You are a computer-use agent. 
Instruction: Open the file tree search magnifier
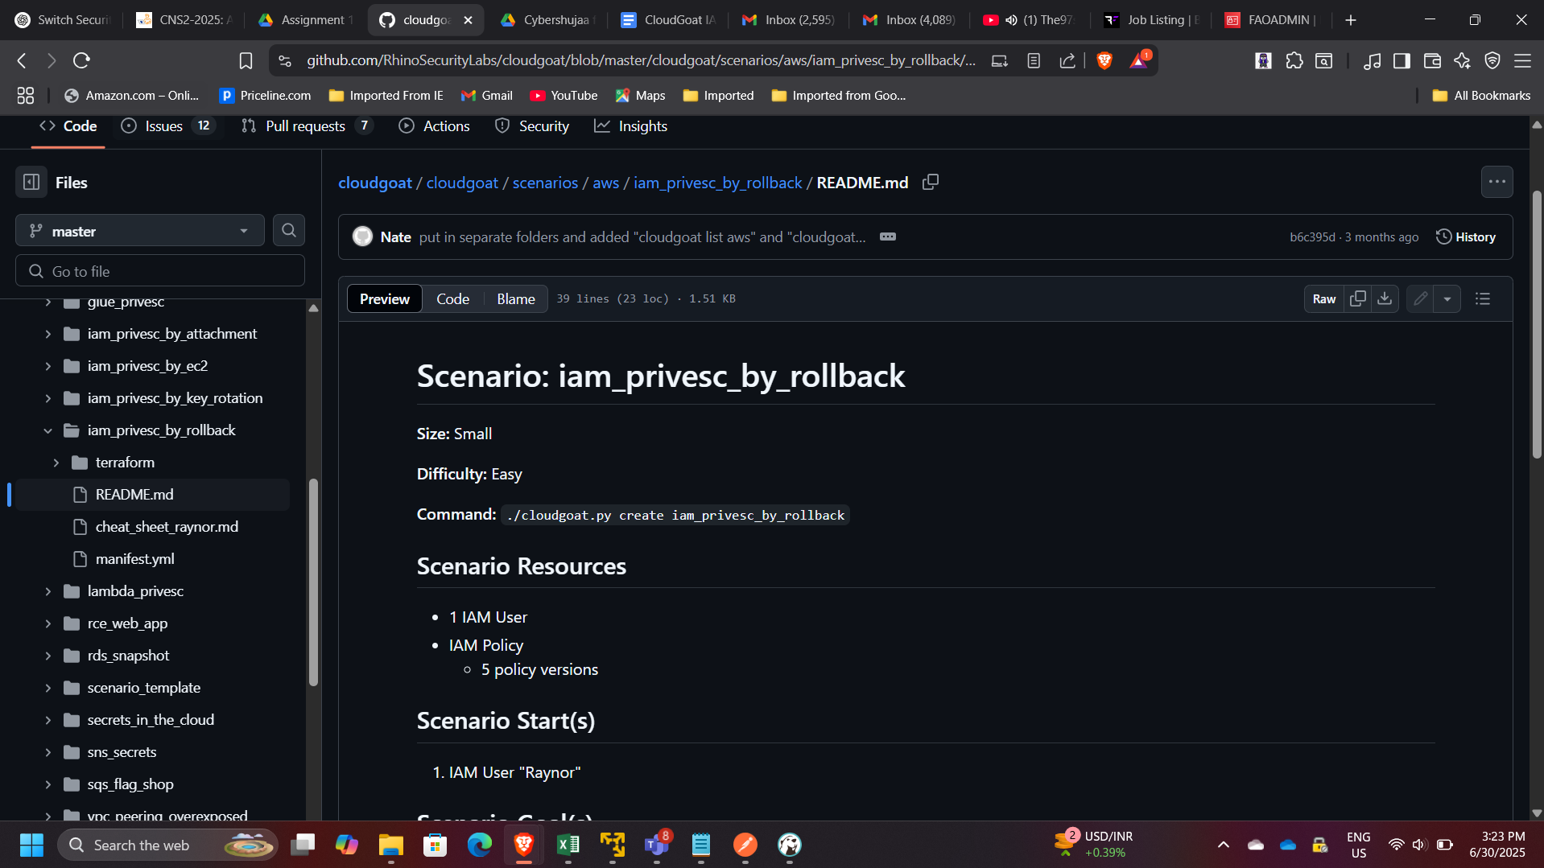(288, 230)
